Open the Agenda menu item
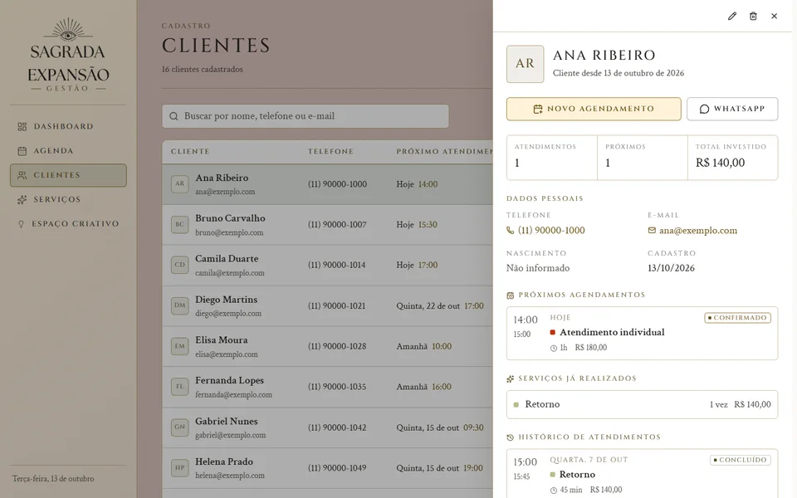The image size is (797, 498). point(68,151)
